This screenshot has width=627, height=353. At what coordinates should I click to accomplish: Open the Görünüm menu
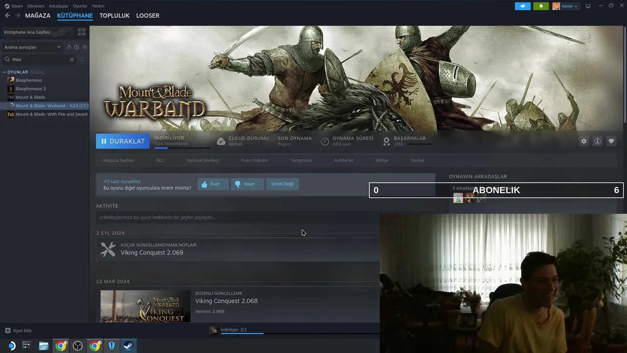click(x=36, y=6)
